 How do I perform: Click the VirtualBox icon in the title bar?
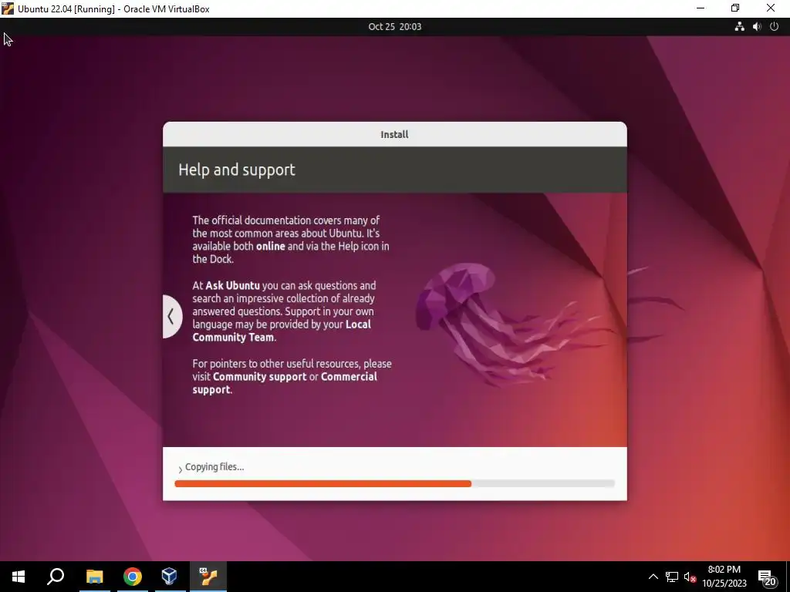(x=8, y=8)
